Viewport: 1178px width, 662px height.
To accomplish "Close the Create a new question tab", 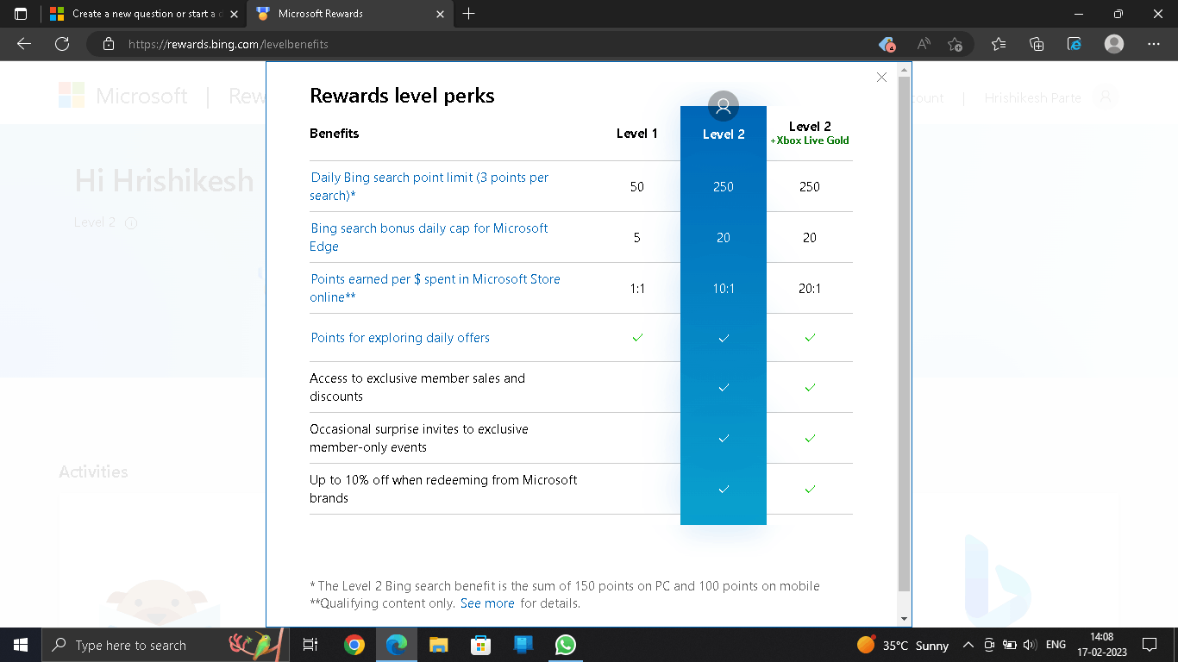I will (x=232, y=14).
